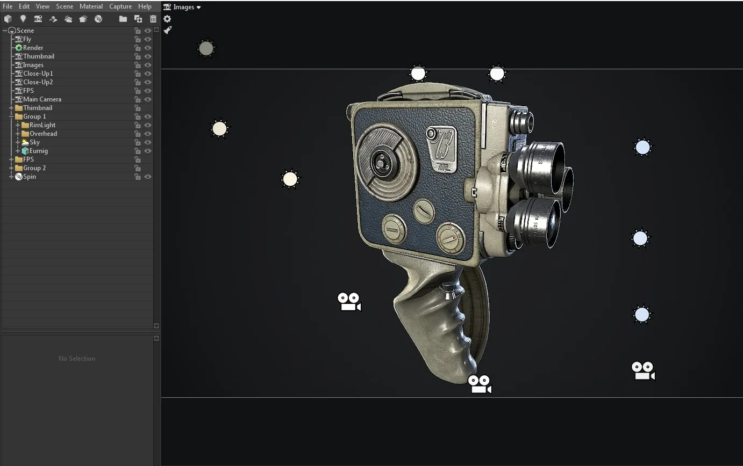Toggle lock on the Render row
The height and width of the screenshot is (466, 743).
coord(138,48)
